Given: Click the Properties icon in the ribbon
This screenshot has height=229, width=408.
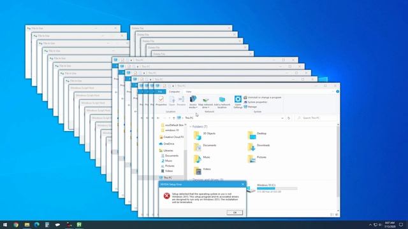Looking at the screenshot, I should pyautogui.click(x=161, y=101).
